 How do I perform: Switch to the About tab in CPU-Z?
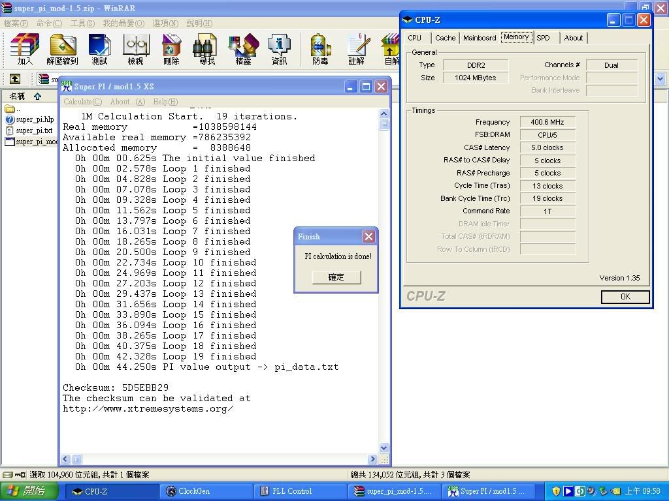click(x=574, y=38)
